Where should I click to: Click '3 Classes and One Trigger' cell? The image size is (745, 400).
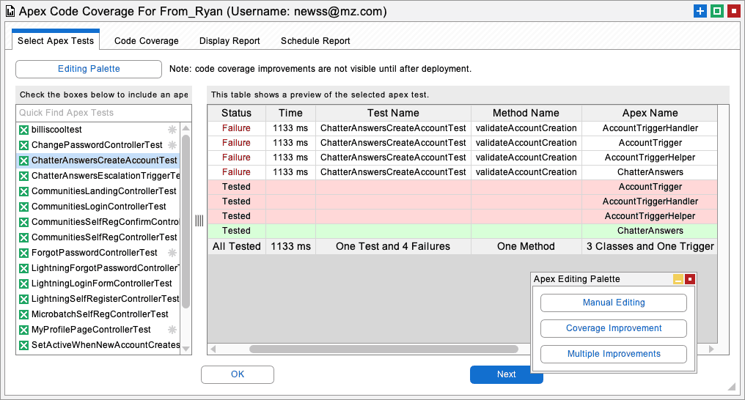pos(650,246)
